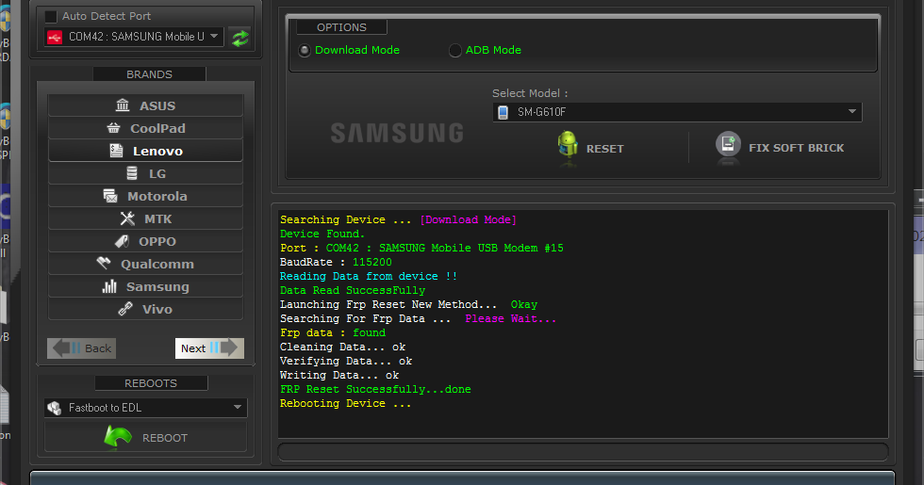Click the MTK crossed tools icon

click(127, 218)
